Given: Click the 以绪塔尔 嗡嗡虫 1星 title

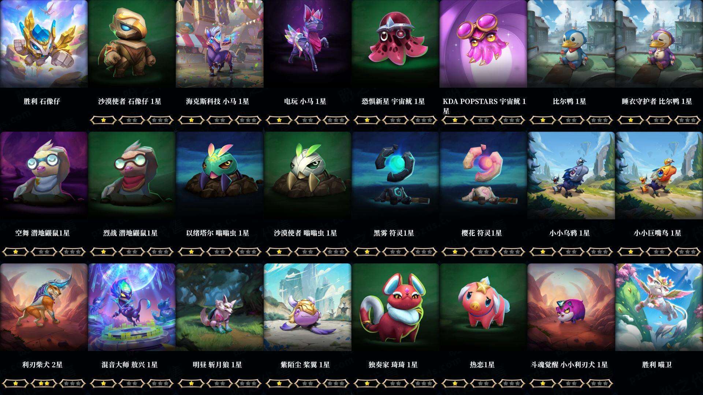Looking at the screenshot, I should [x=217, y=233].
